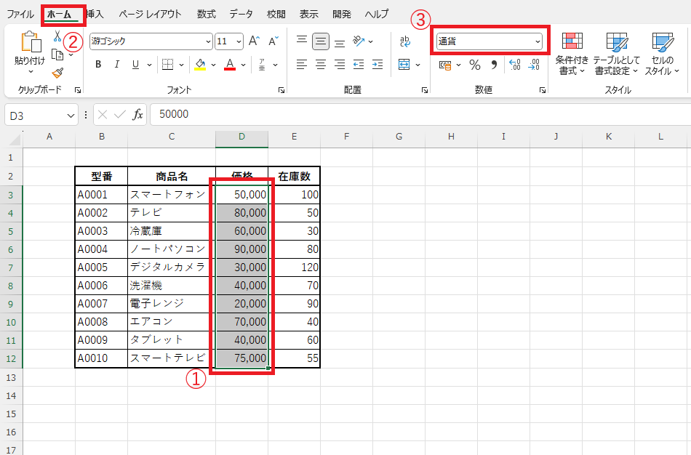The height and width of the screenshot is (455, 691).
Task: Click the Wrap Text icon
Action: click(x=404, y=41)
